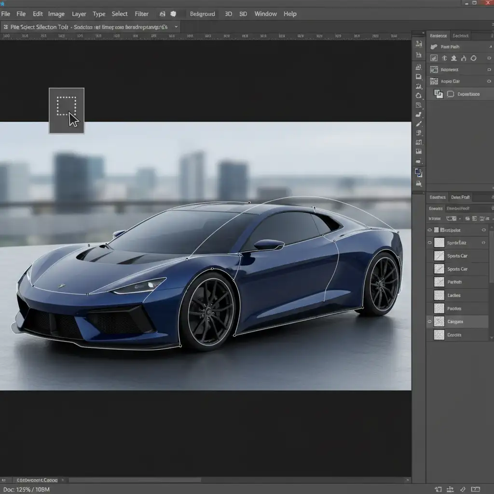Click the Paat Path shape icon
The width and height of the screenshot is (494, 494).
tap(434, 47)
